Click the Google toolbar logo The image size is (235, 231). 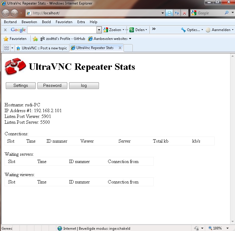tap(18, 30)
